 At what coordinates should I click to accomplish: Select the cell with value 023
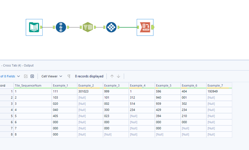pos(116,116)
